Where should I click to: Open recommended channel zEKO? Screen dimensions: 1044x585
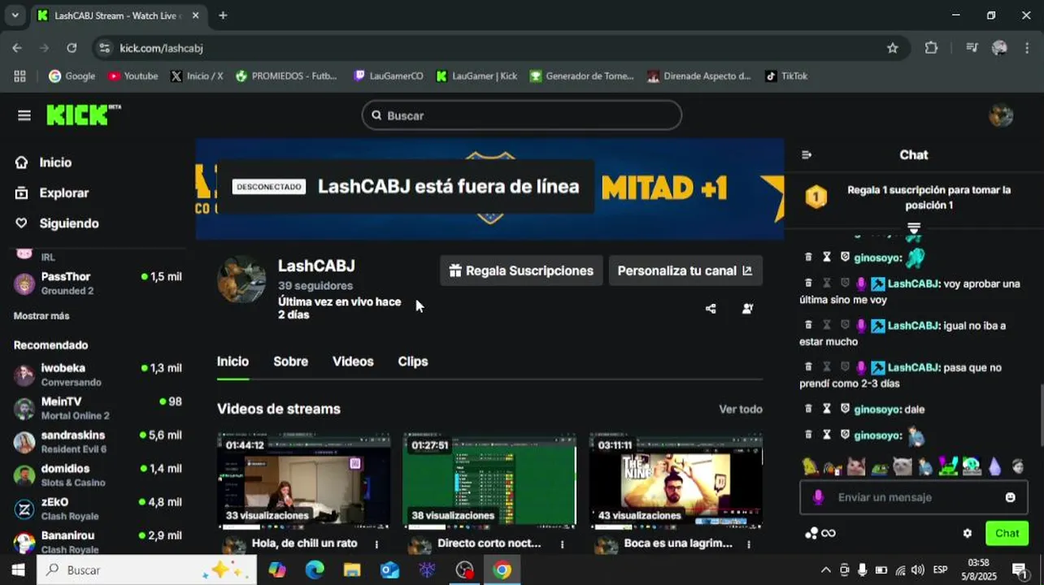[98, 509]
